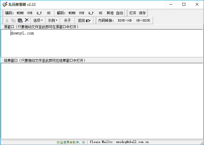Viewport: 204px width, 145px height.
Task: Choose Q_P under 解码 decoding
Action: tap(91, 13)
